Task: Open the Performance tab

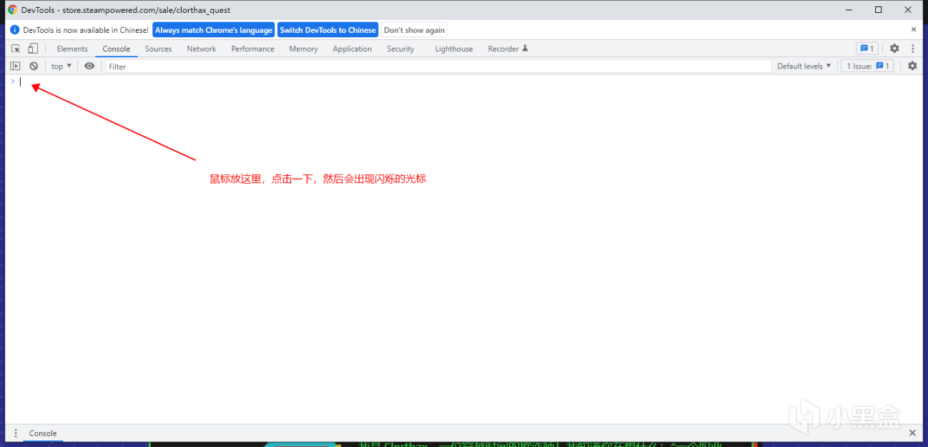Action: point(252,49)
